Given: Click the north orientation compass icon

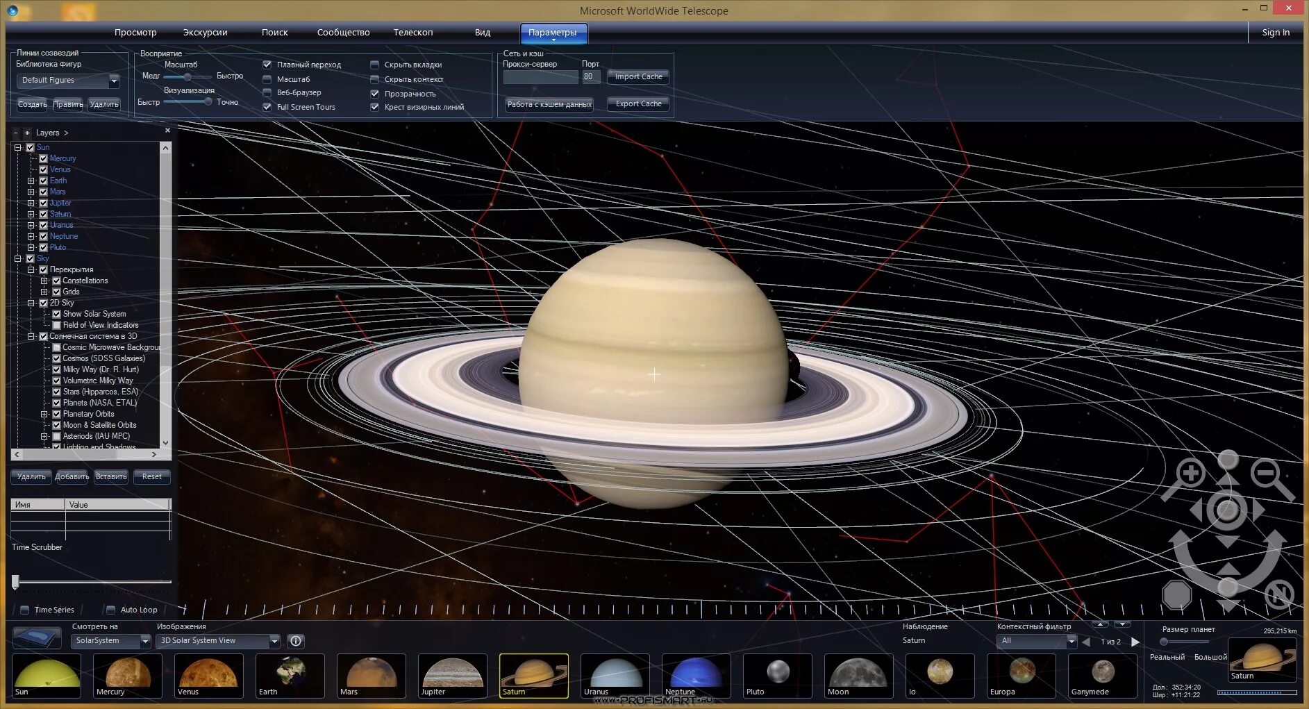Looking at the screenshot, I should pos(1279,594).
